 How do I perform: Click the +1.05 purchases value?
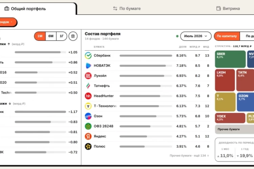(x=73, y=52)
